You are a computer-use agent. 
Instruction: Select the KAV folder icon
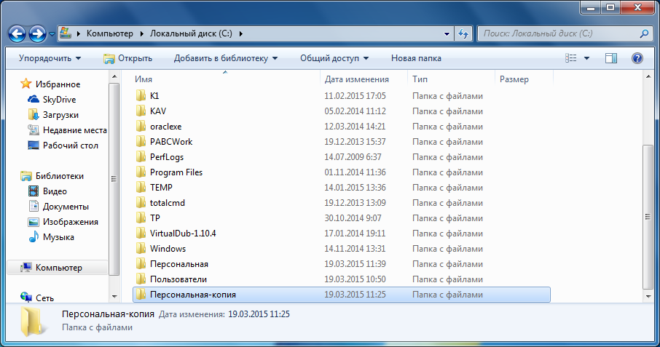point(141,111)
